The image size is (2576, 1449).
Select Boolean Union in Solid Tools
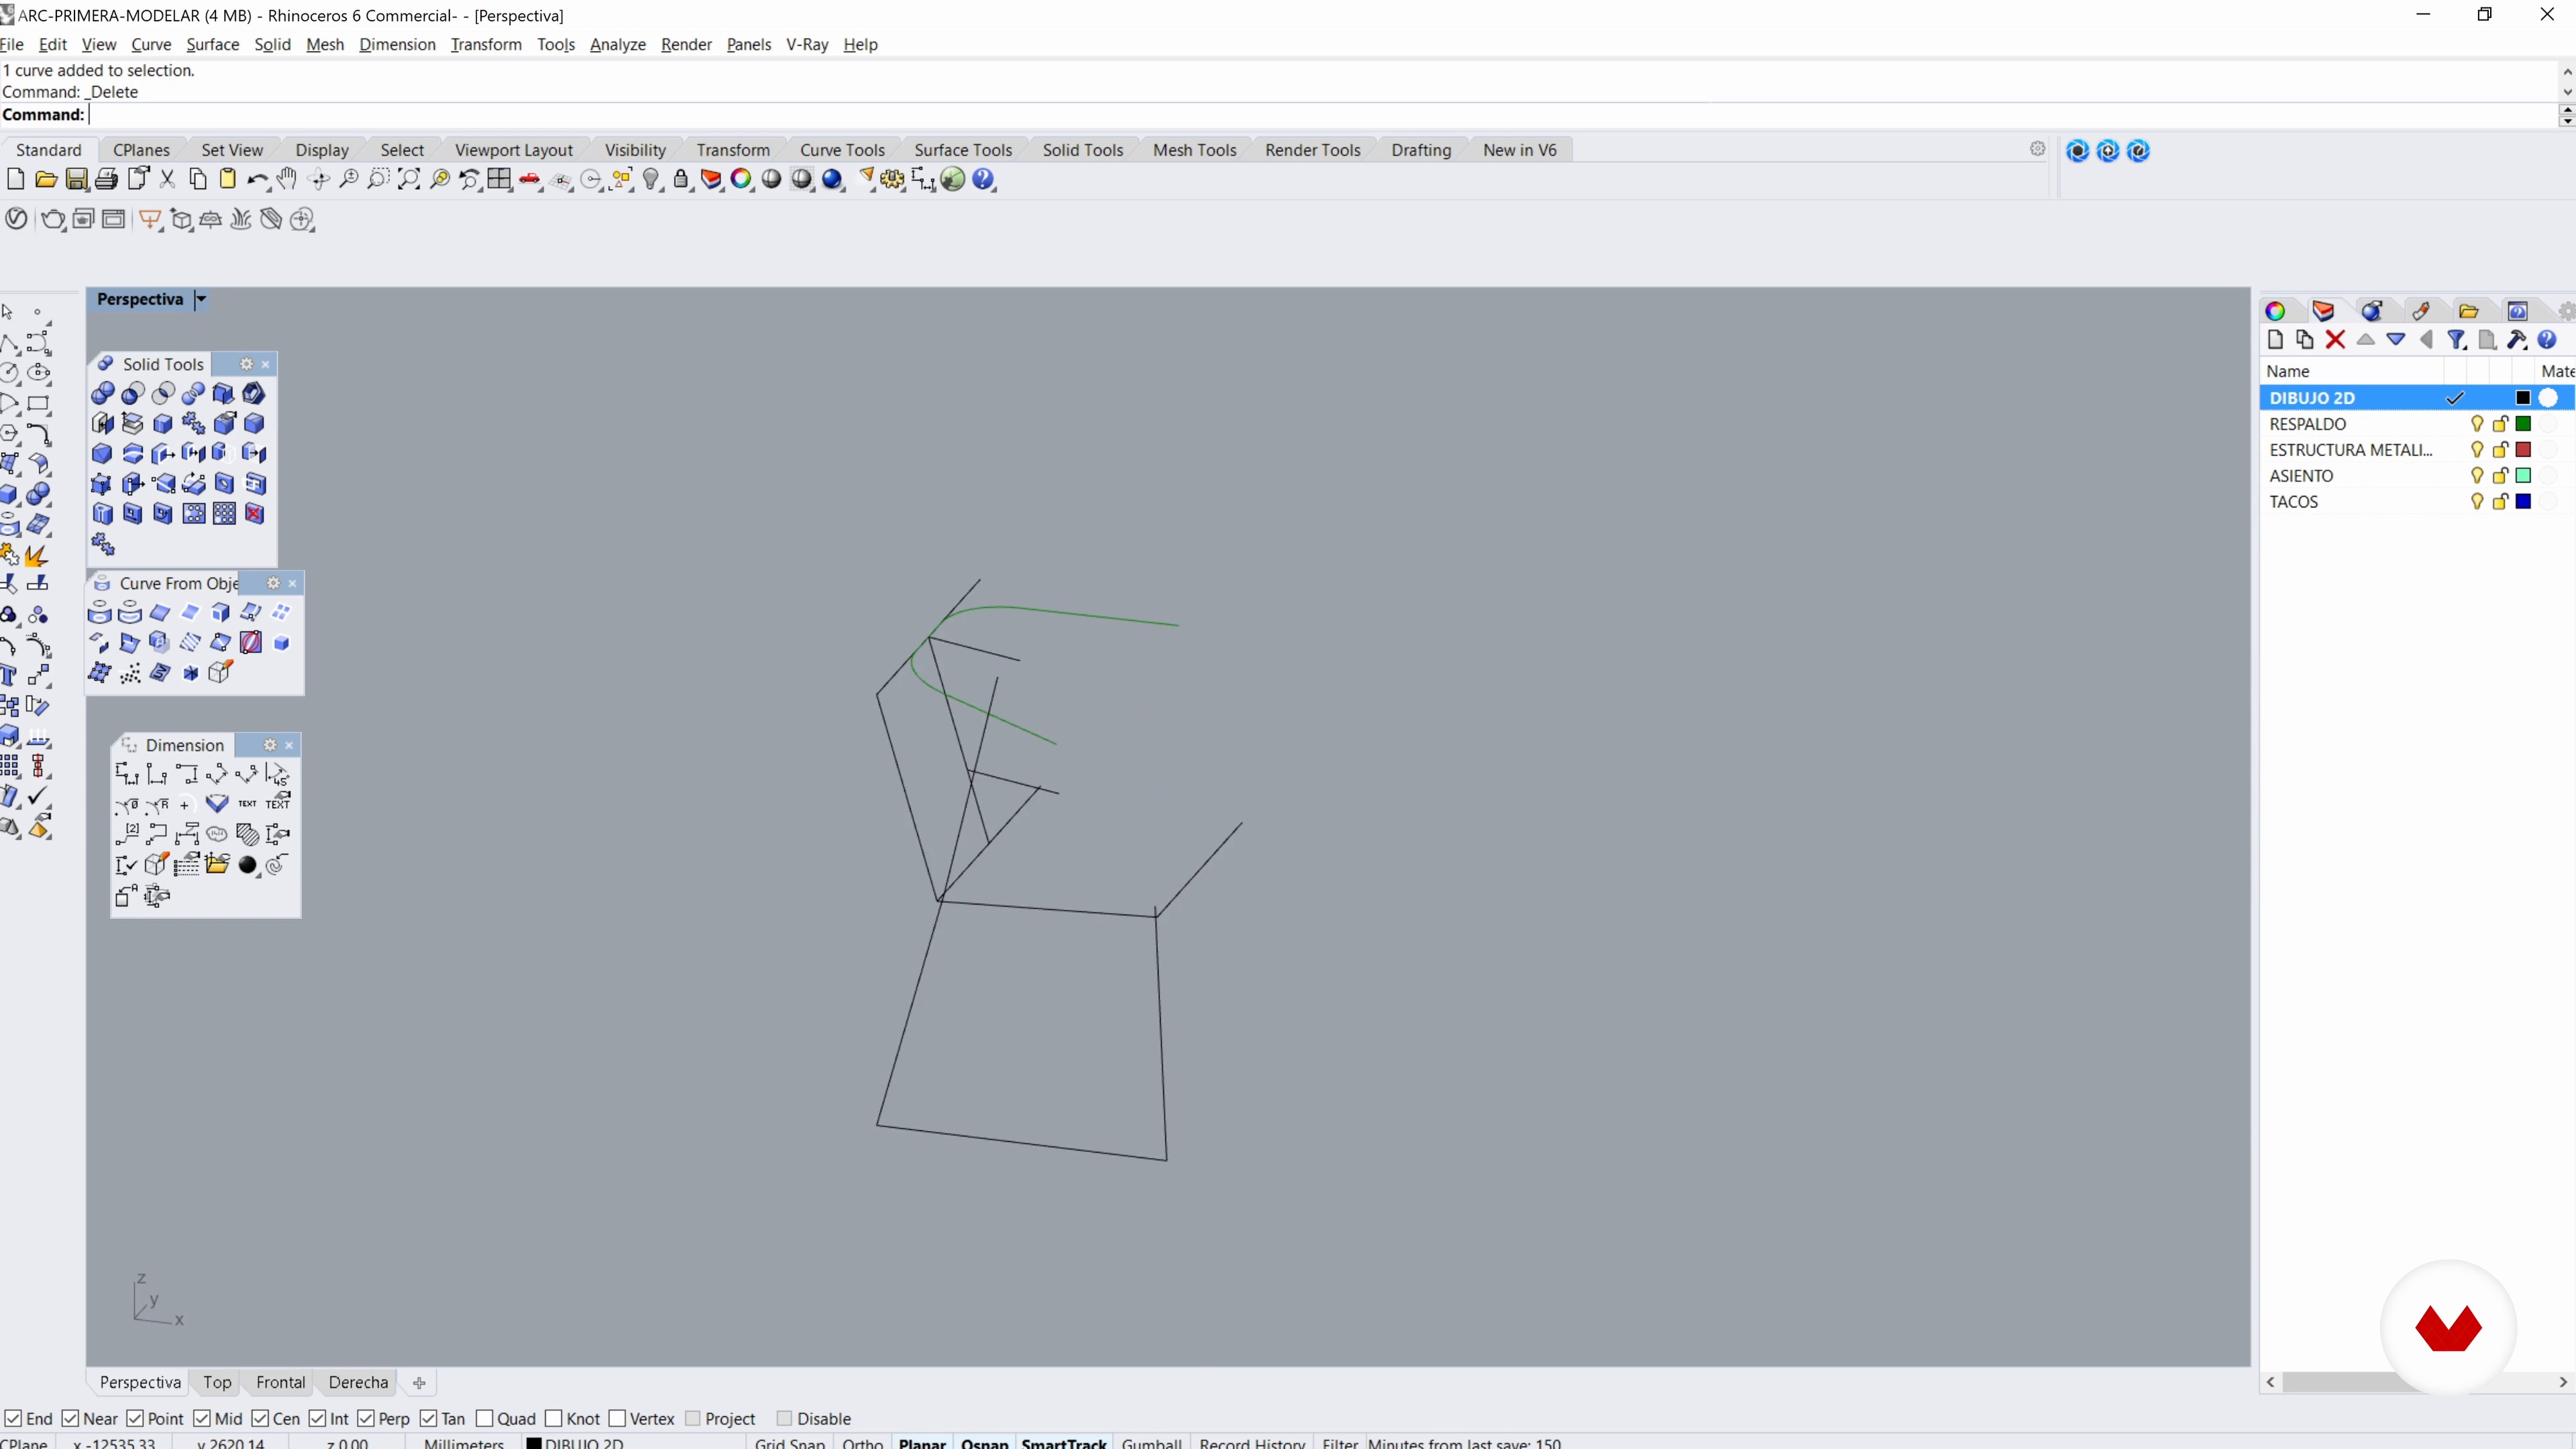click(x=102, y=393)
